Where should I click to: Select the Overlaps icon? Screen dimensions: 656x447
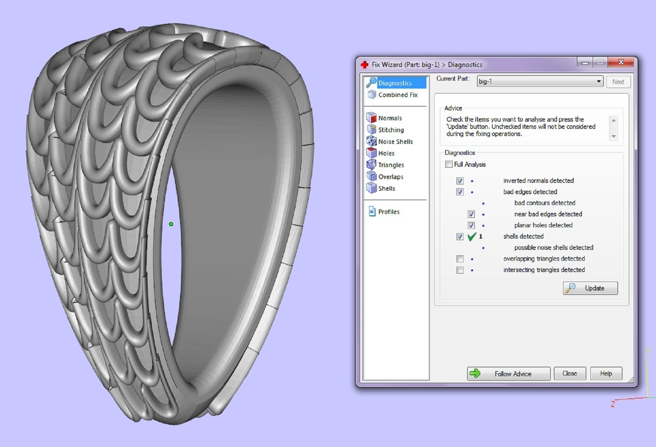(x=371, y=176)
